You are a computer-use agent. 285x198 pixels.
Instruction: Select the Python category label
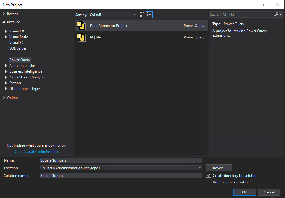[x=15, y=83]
